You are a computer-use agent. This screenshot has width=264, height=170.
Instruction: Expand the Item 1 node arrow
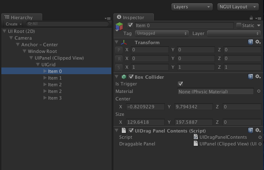[45, 78]
